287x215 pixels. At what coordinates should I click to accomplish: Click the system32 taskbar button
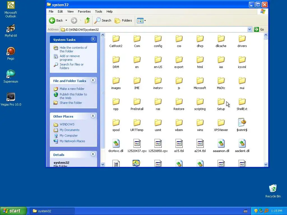pyautogui.click(x=52, y=211)
